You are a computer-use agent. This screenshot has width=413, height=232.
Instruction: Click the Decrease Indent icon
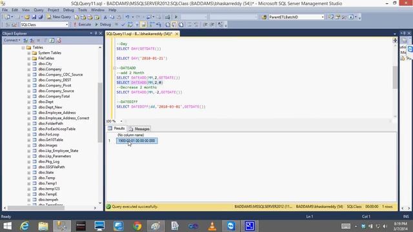205,24
